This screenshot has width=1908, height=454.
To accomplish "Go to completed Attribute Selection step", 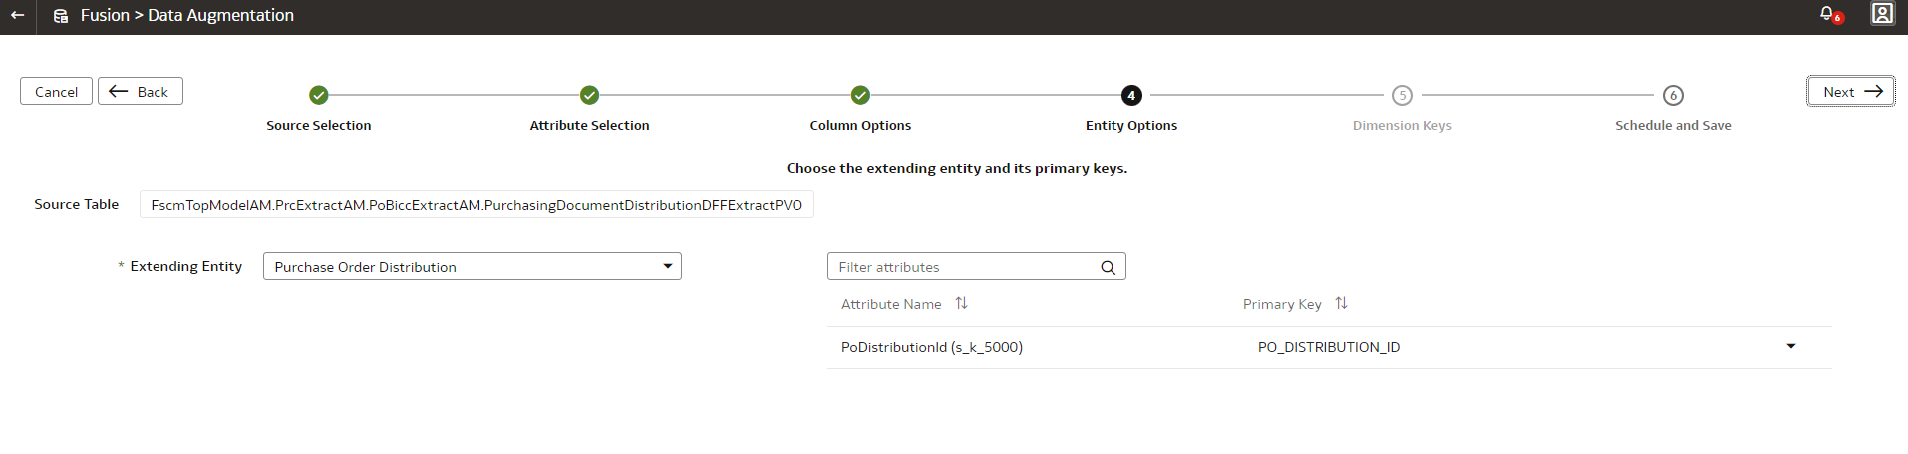I will pyautogui.click(x=590, y=95).
